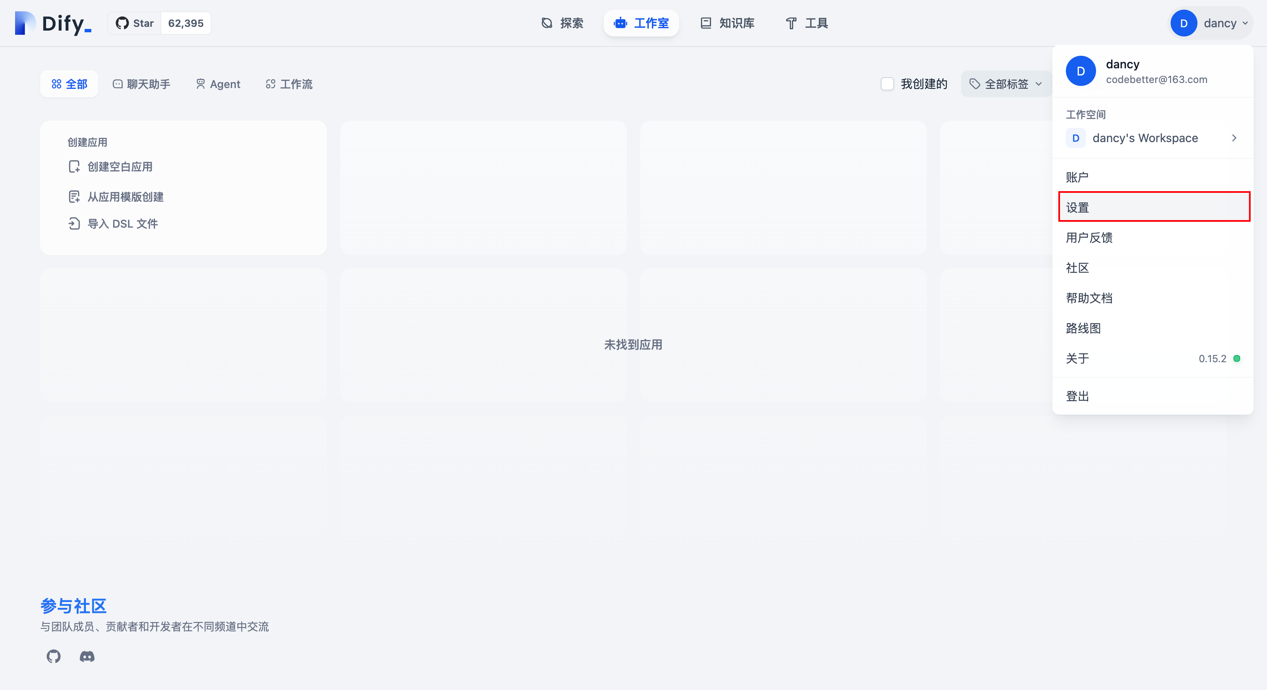The width and height of the screenshot is (1267, 690).
Task: Click the GitHub Star button
Action: [x=135, y=23]
